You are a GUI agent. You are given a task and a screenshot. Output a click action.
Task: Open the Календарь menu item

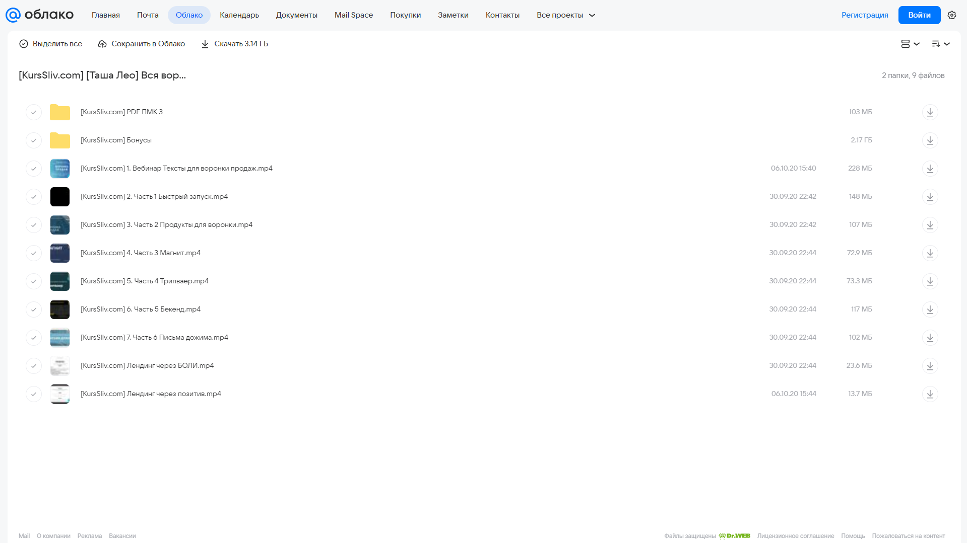click(239, 15)
